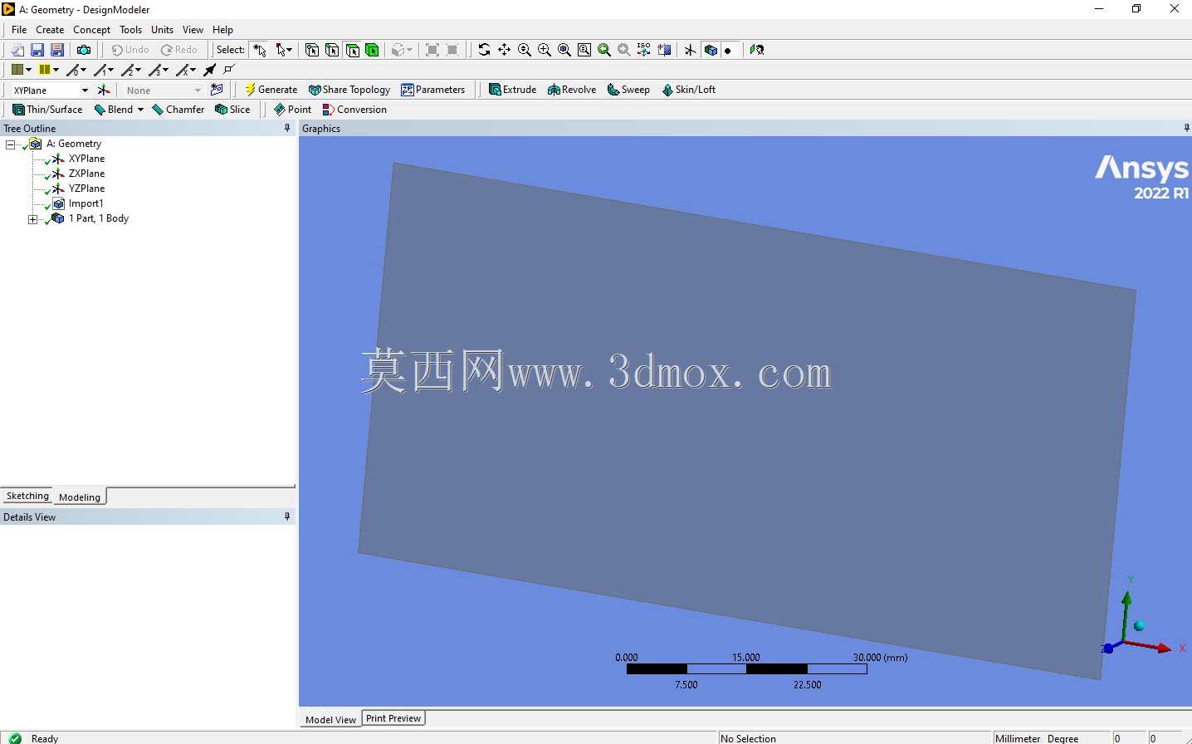The width and height of the screenshot is (1192, 744).
Task: Toggle the Display Points dot icon
Action: pos(728,50)
